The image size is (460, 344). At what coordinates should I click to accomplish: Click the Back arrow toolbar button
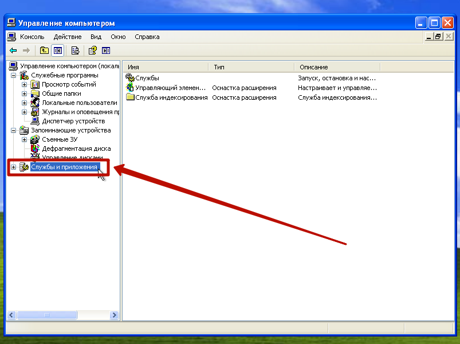13,50
